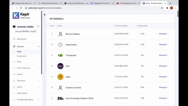Screen dimensions: 188x106
Task: Click the wallet icon next to cosmos stake
Action: coord(14,26)
